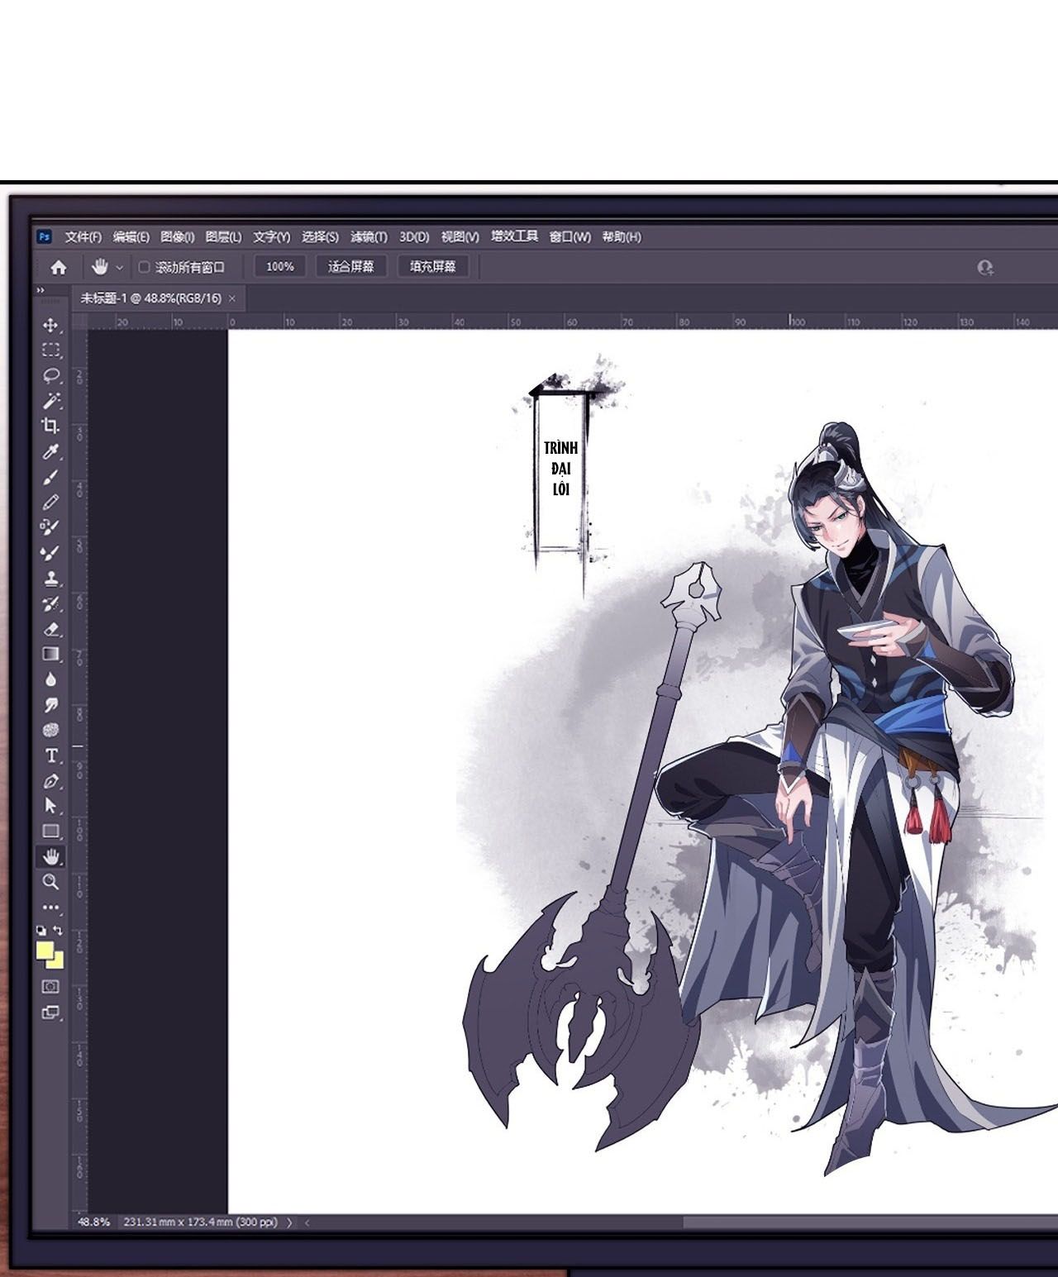Select the Lasso tool
The image size is (1058, 1277).
(x=51, y=374)
